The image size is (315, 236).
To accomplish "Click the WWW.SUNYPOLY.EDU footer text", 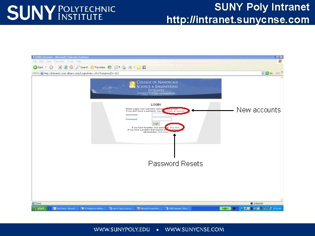I will [122, 229].
